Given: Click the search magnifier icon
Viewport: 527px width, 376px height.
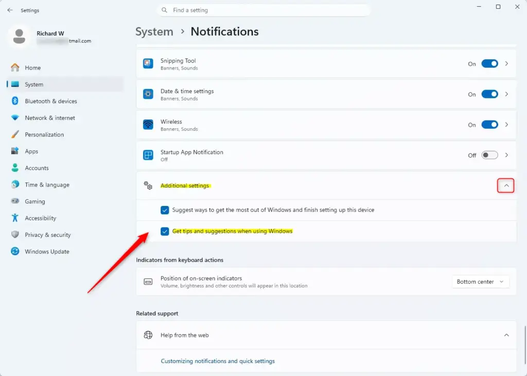Looking at the screenshot, I should click(x=164, y=10).
